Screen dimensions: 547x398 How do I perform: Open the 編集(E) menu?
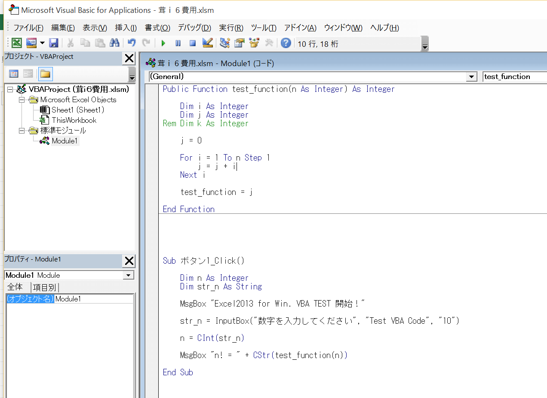(63, 27)
